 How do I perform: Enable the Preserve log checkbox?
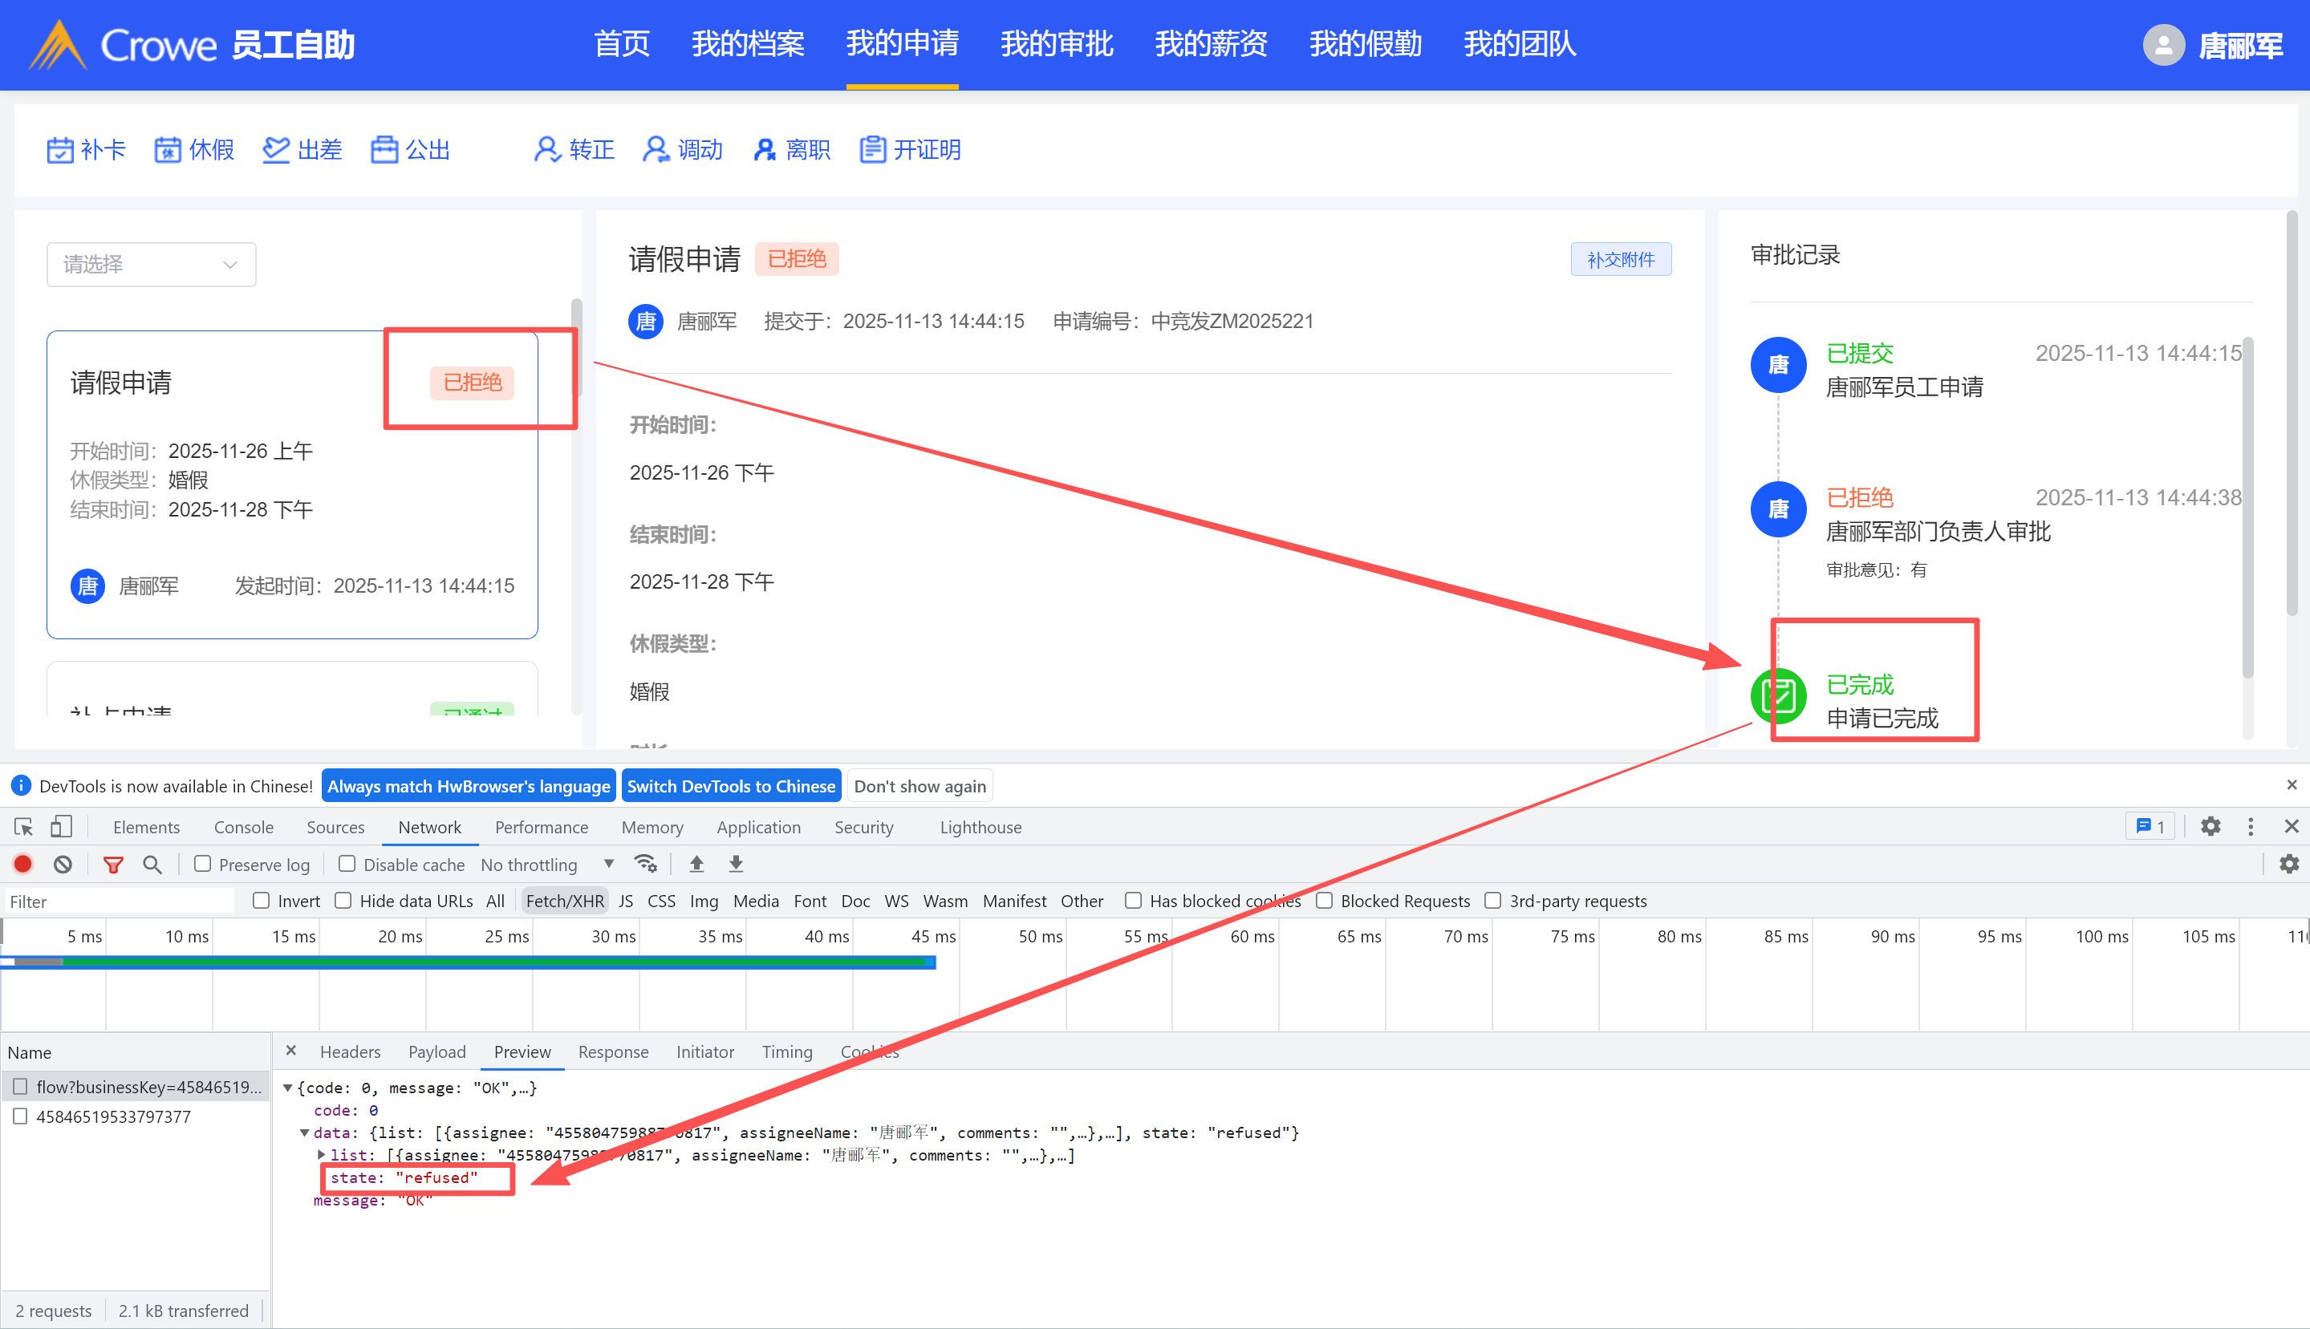click(x=203, y=864)
